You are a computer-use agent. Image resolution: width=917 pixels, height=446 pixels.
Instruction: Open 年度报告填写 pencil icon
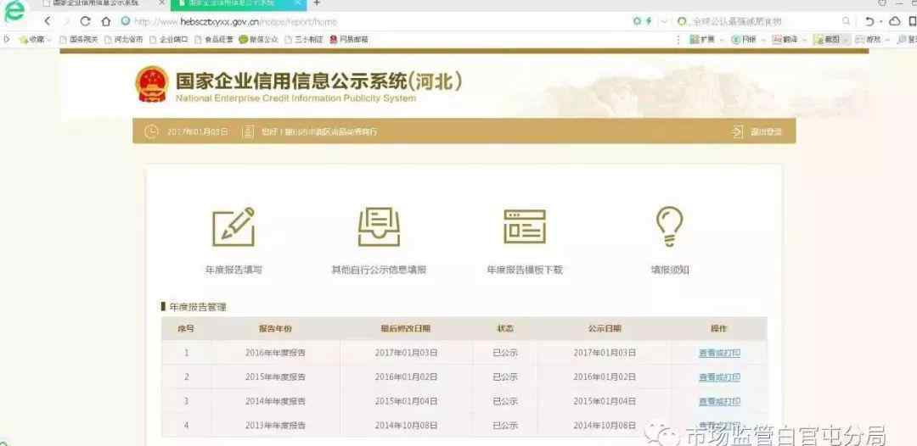pyautogui.click(x=233, y=226)
